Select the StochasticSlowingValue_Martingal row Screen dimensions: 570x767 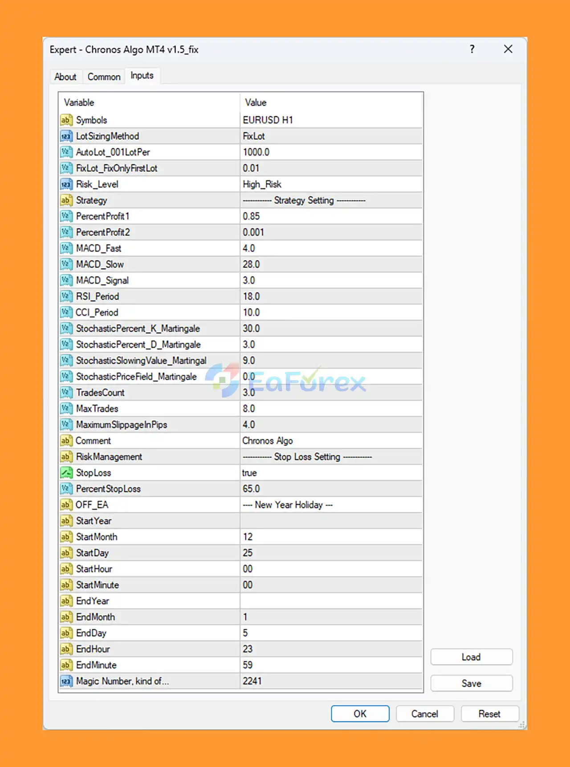point(240,361)
